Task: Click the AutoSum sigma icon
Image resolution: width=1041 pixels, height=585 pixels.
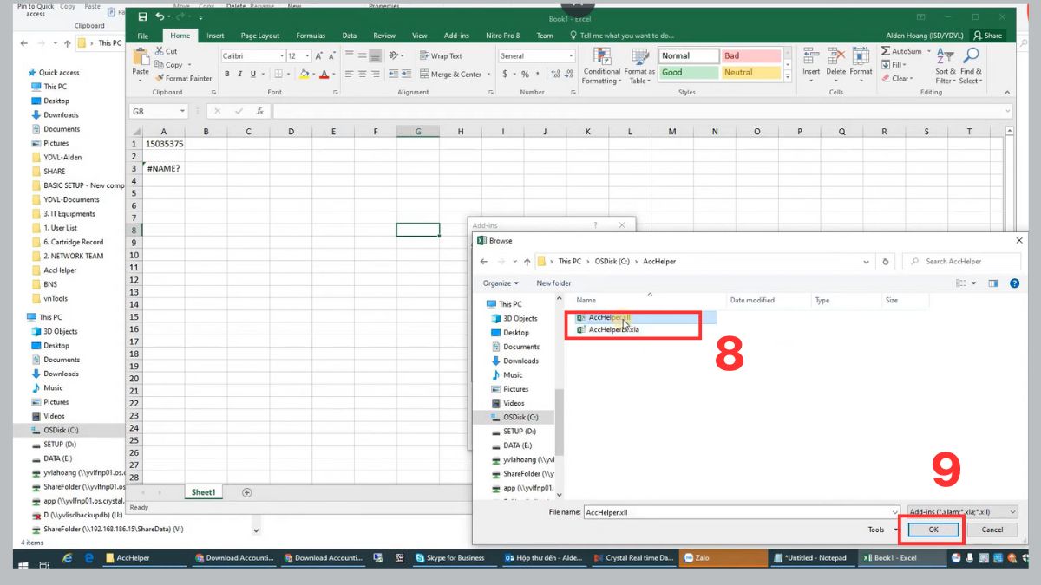Action: tap(886, 52)
